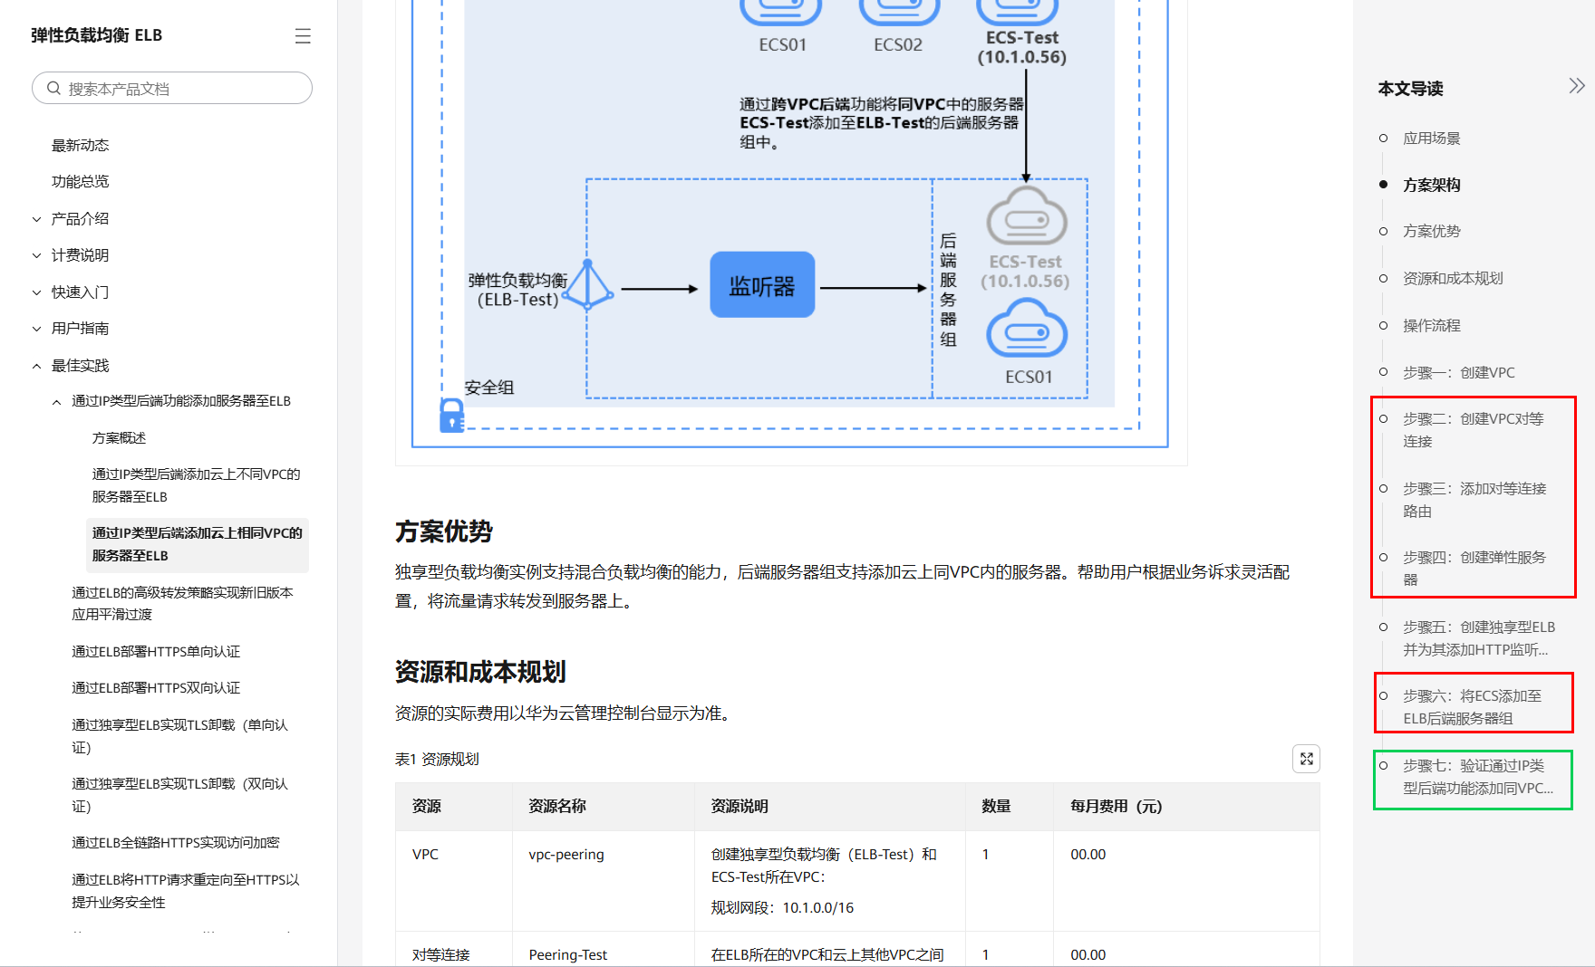This screenshot has height=967, width=1595.
Task: Collapse the 最佳实践 section chevron
Action: tap(37, 366)
